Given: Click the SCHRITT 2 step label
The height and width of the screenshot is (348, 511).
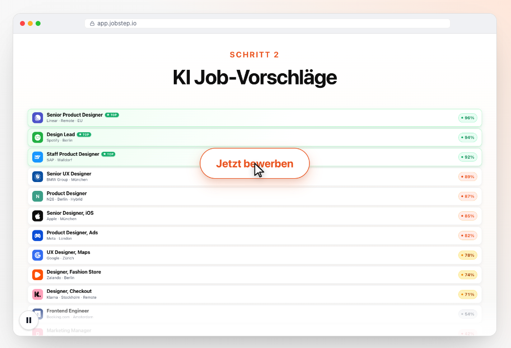Looking at the screenshot, I should coord(254,55).
